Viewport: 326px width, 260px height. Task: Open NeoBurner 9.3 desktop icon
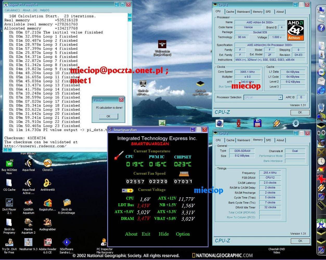tap(28, 242)
